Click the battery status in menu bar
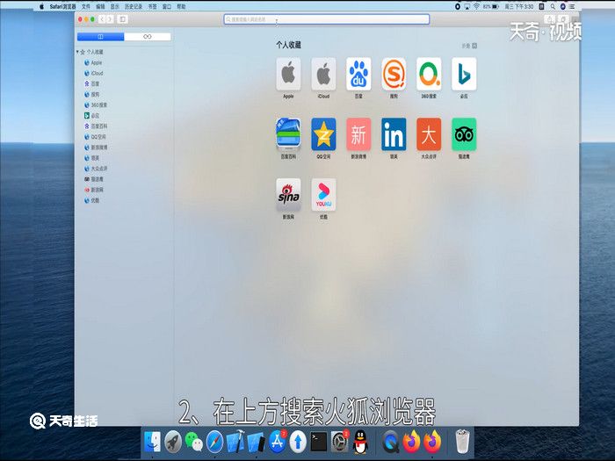The width and height of the screenshot is (615, 461). [x=491, y=7]
